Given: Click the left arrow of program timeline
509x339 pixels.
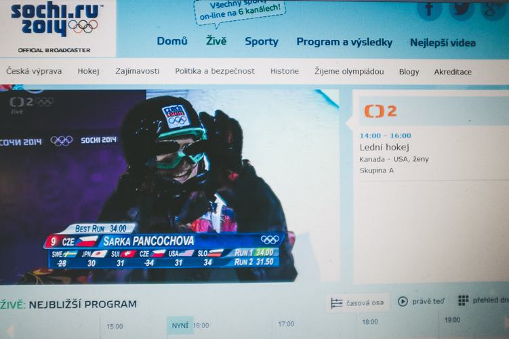Looking at the screenshot, I should 9,331.
